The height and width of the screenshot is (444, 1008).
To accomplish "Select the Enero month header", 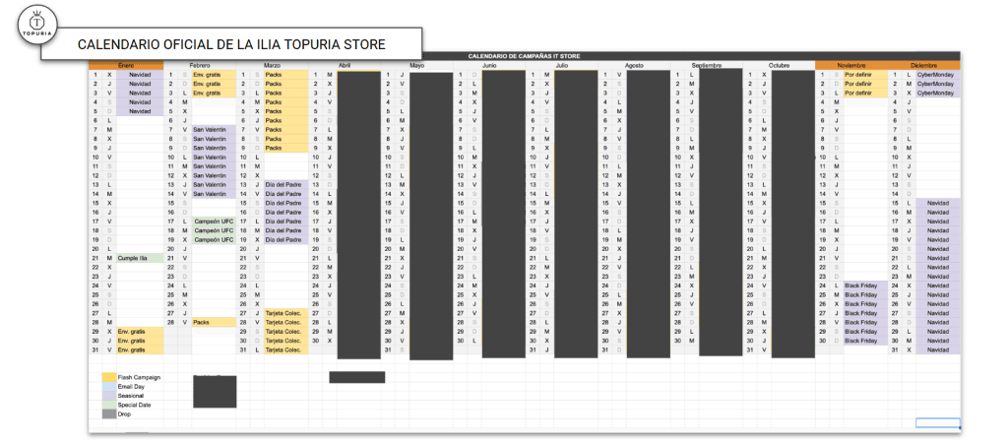I will tap(126, 65).
